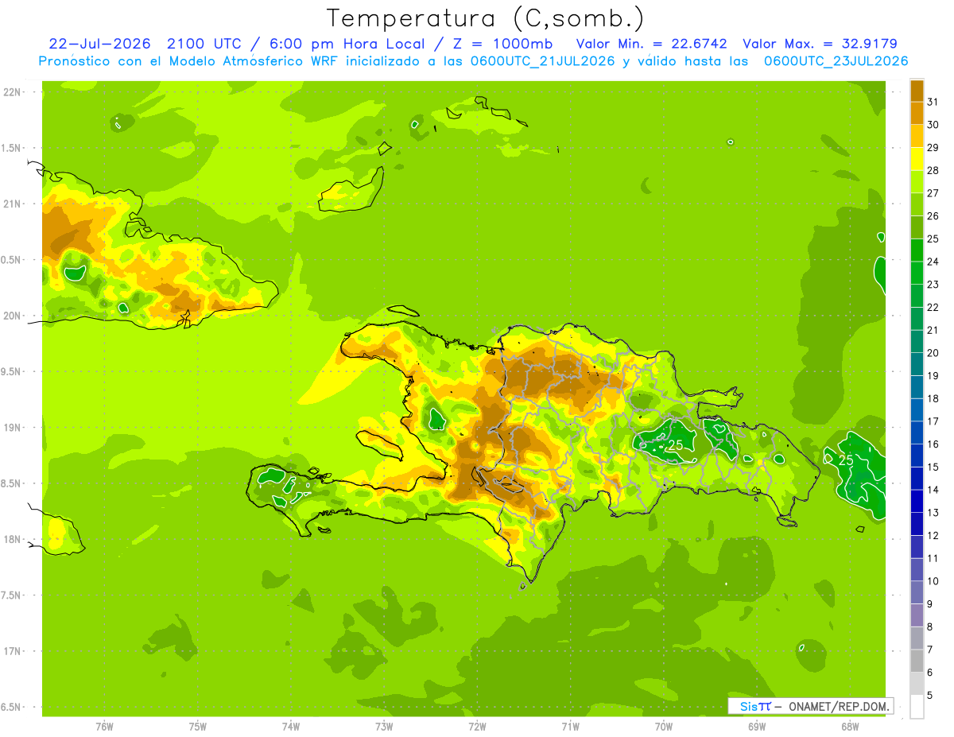Click contour label '25' over eastern Dominican Republic
Image resolution: width=954 pixels, height=737 pixels.
[x=676, y=445]
